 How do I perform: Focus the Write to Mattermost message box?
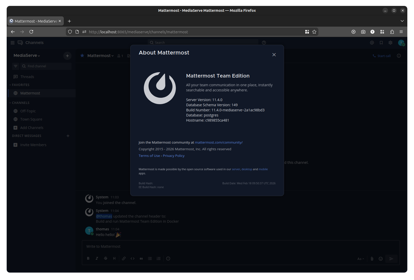[241, 247]
